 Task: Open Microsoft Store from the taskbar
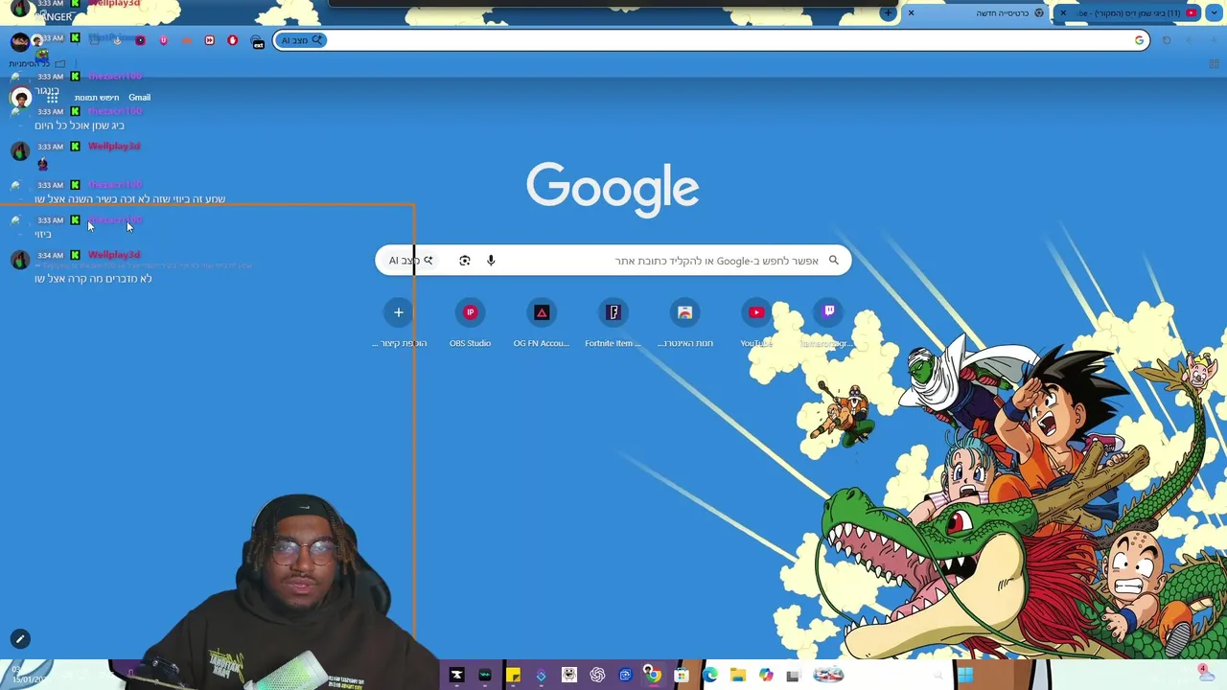click(682, 675)
